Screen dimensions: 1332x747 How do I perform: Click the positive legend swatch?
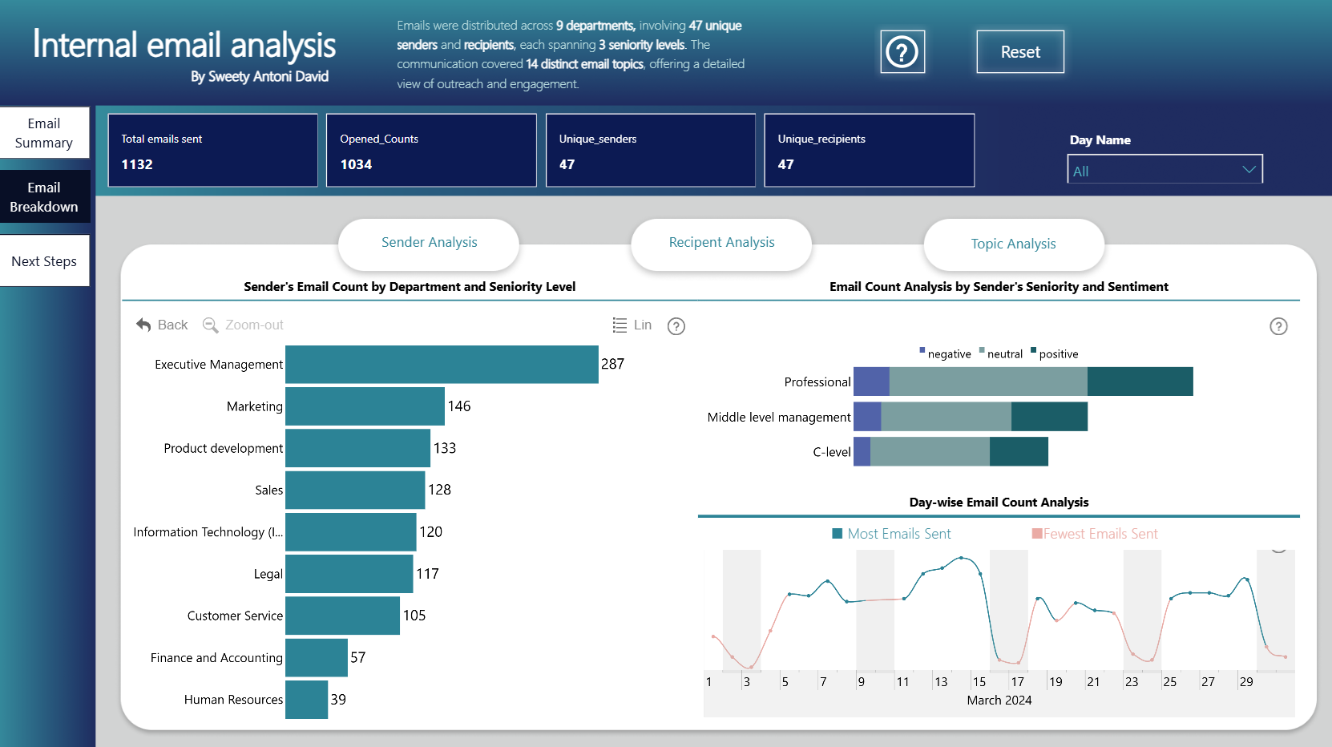coord(1034,351)
